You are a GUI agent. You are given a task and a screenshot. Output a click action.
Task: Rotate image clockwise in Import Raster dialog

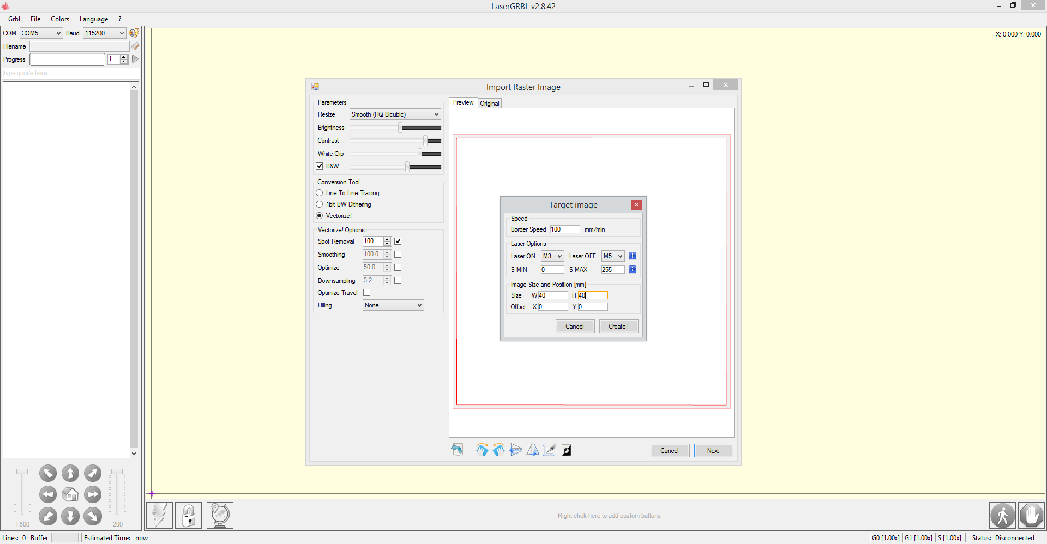482,450
